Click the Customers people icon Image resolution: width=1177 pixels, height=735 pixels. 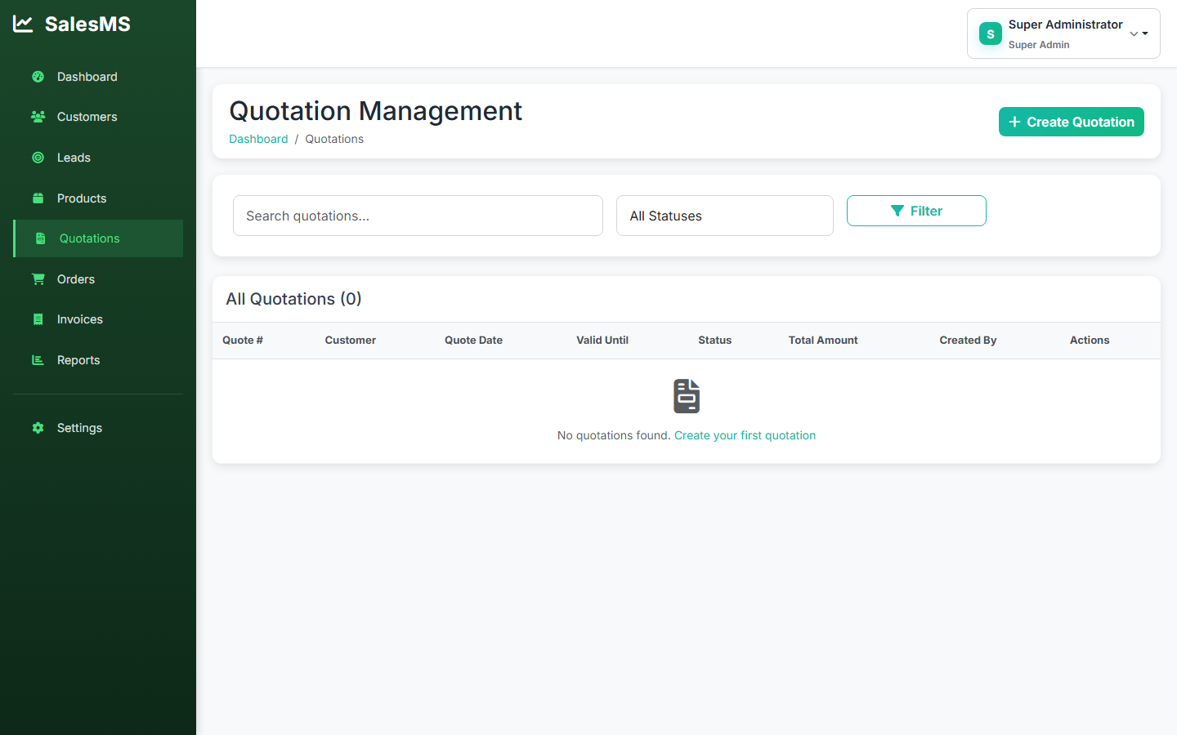38,117
